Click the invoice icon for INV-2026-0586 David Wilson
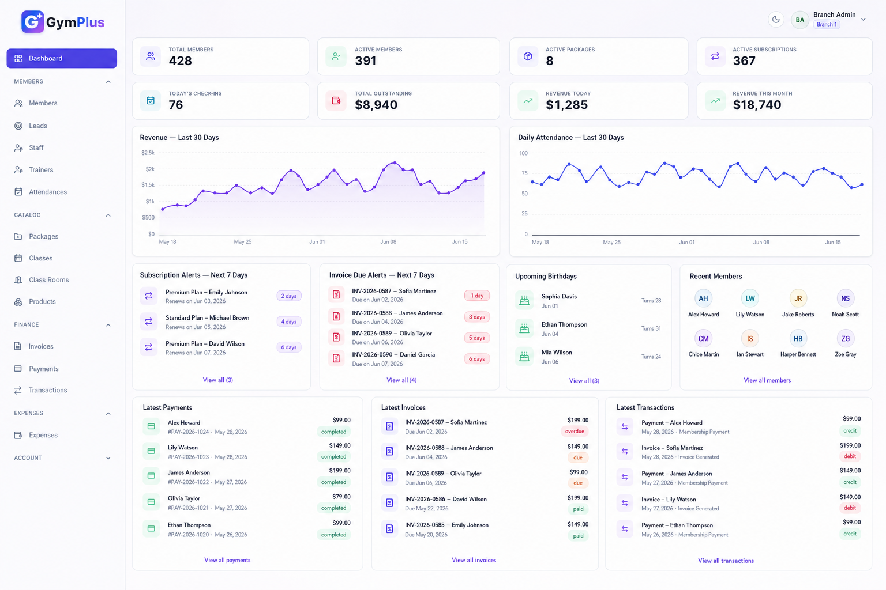 click(389, 503)
